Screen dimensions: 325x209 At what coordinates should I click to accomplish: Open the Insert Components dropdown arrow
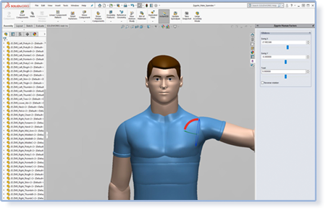[x=22, y=21]
